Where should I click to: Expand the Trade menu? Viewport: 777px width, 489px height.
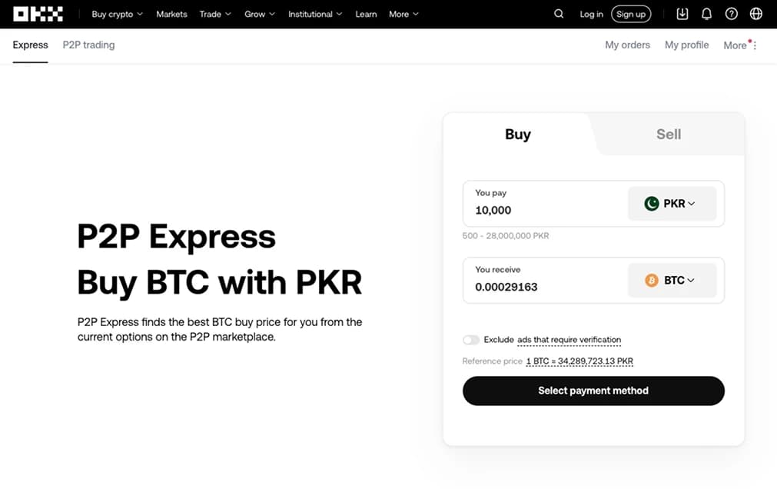(x=215, y=14)
